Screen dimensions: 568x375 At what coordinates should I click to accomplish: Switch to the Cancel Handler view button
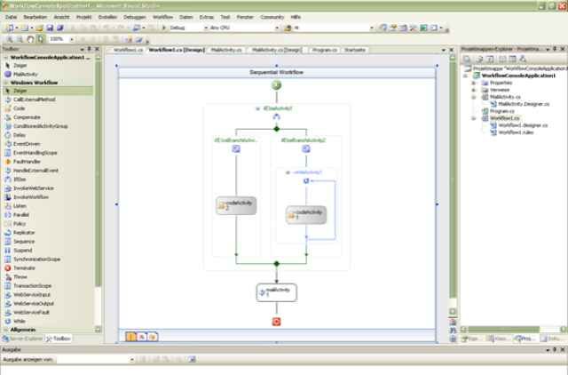coord(142,337)
